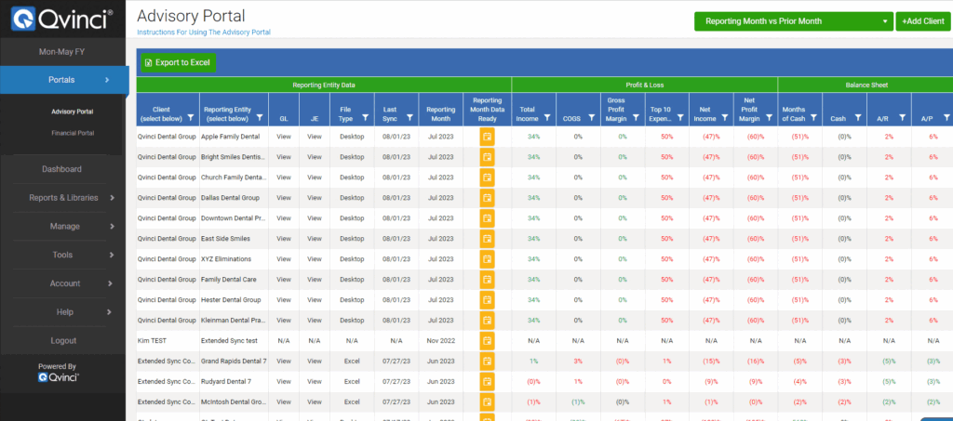The height and width of the screenshot is (421, 953).
Task: Click the filter icon on the Cash column
Action: pyautogui.click(x=856, y=118)
